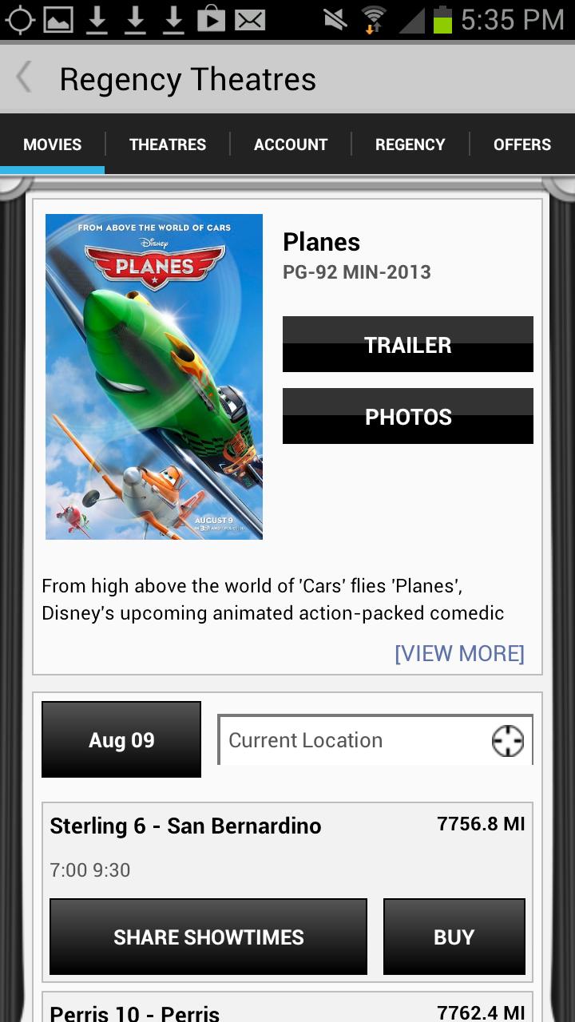The height and width of the screenshot is (1022, 575).
Task: Tap the back arrow beside Regency Theatres
Action: click(x=25, y=78)
